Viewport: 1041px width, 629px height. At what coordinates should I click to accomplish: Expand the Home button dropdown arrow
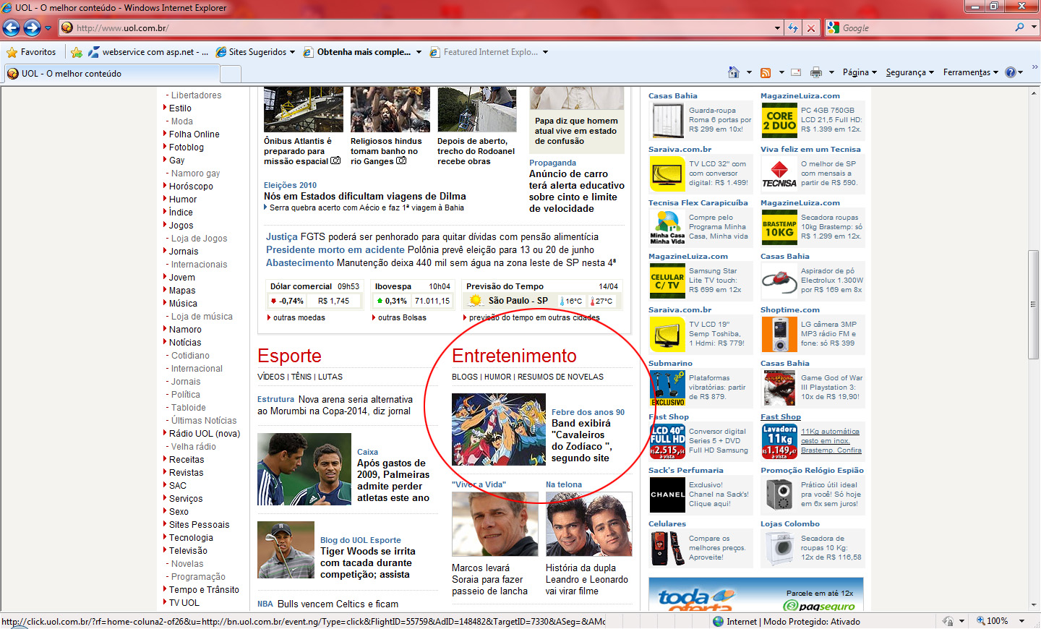click(749, 72)
